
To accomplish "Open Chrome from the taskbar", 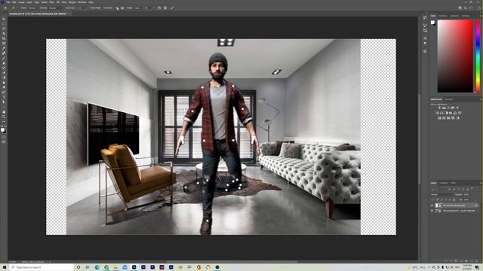I will [x=106, y=267].
